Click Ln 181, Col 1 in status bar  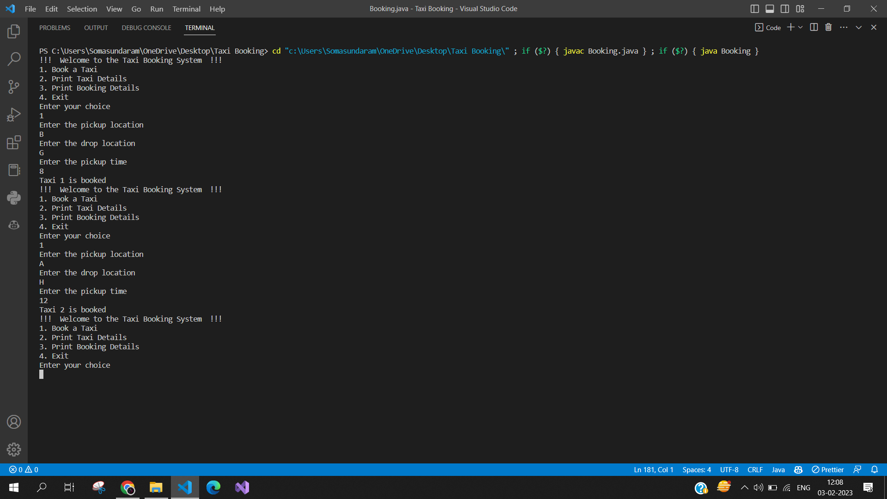tap(653, 469)
